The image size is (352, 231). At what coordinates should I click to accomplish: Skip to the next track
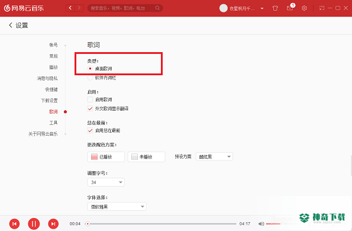pos(53,224)
